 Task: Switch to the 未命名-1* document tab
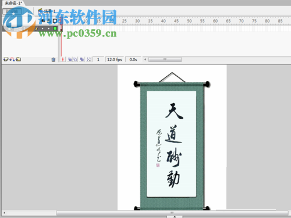pos(13,3)
